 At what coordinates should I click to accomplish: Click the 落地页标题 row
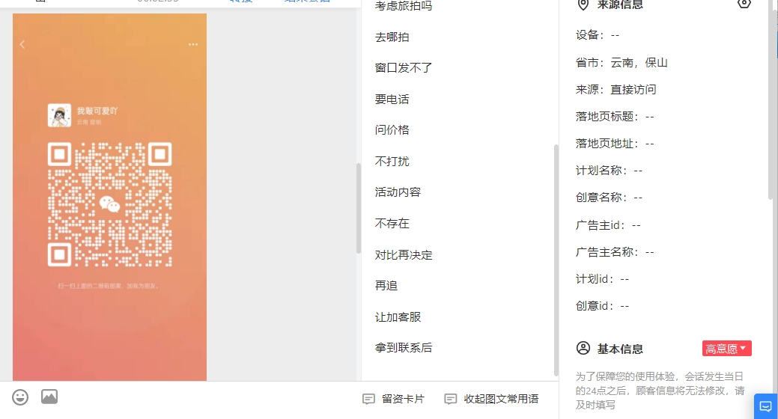615,117
